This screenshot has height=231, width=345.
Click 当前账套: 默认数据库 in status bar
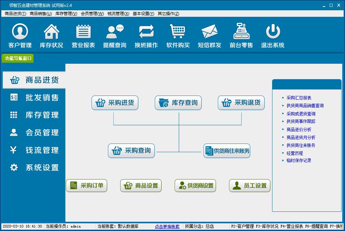click(x=118, y=226)
